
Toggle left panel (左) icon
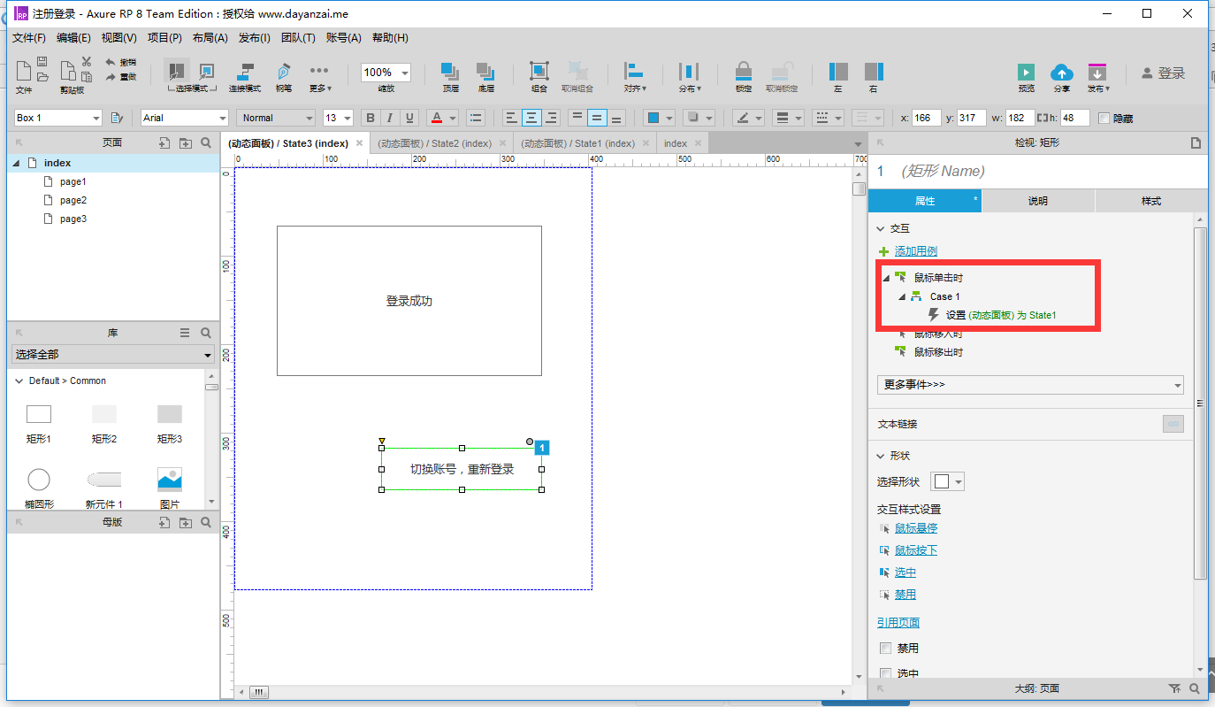(838, 72)
